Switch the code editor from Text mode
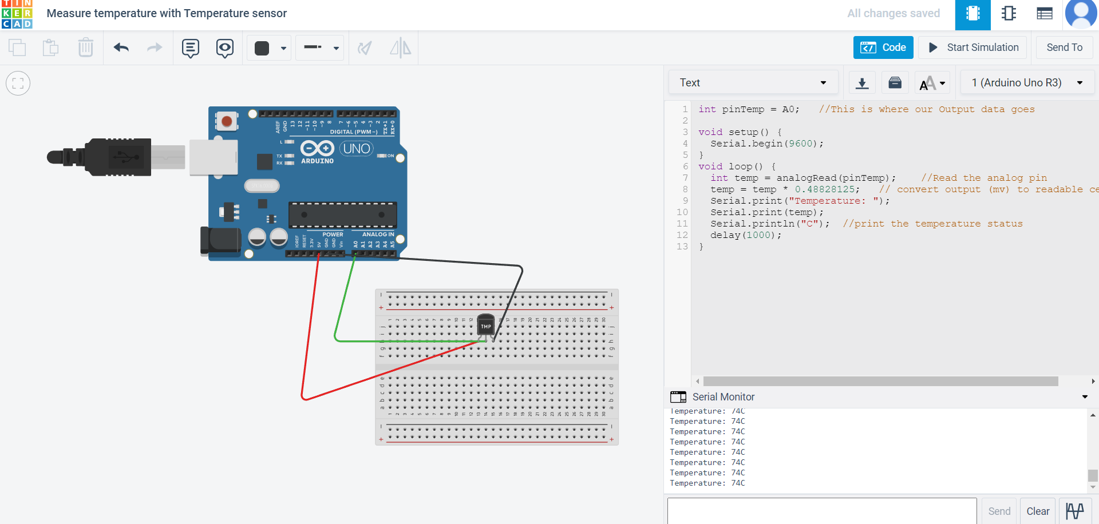The width and height of the screenshot is (1099, 524). coord(753,82)
